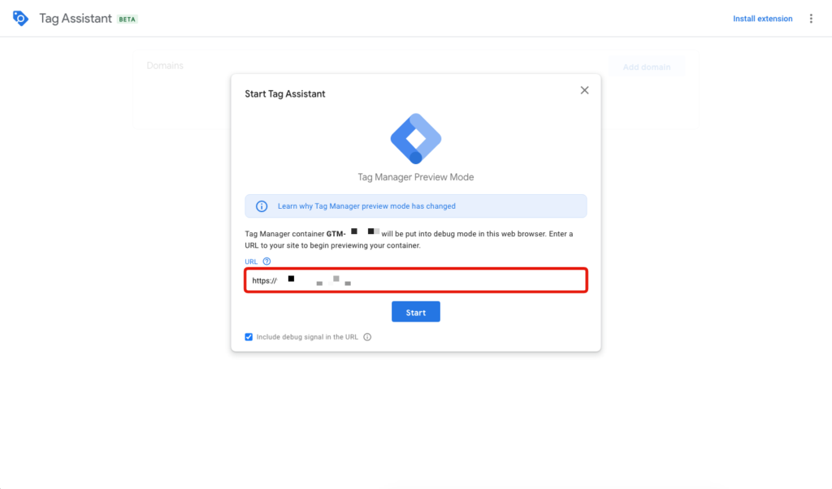Open Install extension link
The image size is (832, 489).
pos(762,19)
